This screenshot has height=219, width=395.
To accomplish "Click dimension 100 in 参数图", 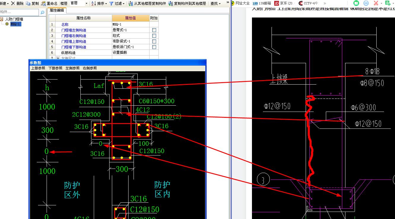I will [x=144, y=144].
